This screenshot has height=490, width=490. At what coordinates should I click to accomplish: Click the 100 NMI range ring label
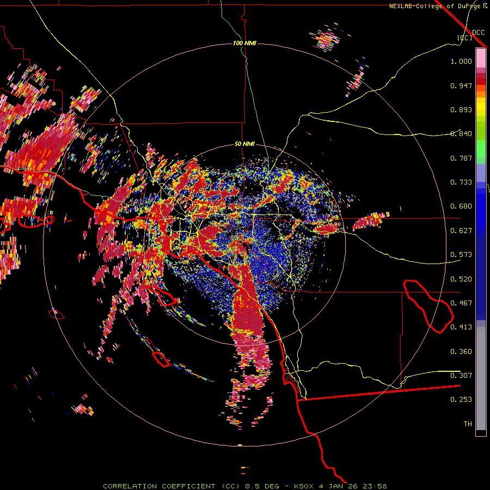pos(244,43)
